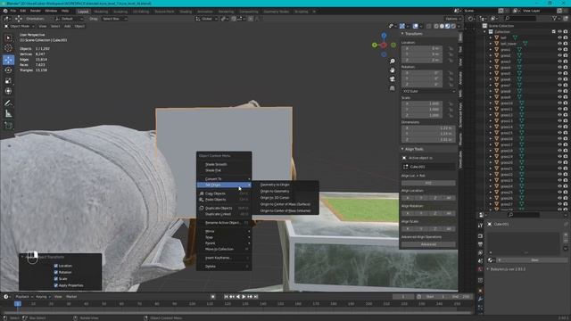The width and height of the screenshot is (571, 321).
Task: Select the Add Cube tool
Action: [8, 126]
